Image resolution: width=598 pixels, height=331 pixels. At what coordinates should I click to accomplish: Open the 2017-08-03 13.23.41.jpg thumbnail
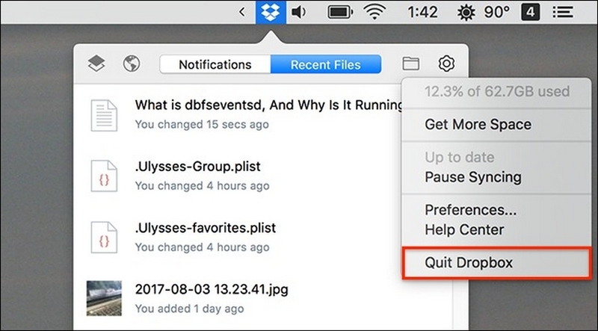click(104, 298)
